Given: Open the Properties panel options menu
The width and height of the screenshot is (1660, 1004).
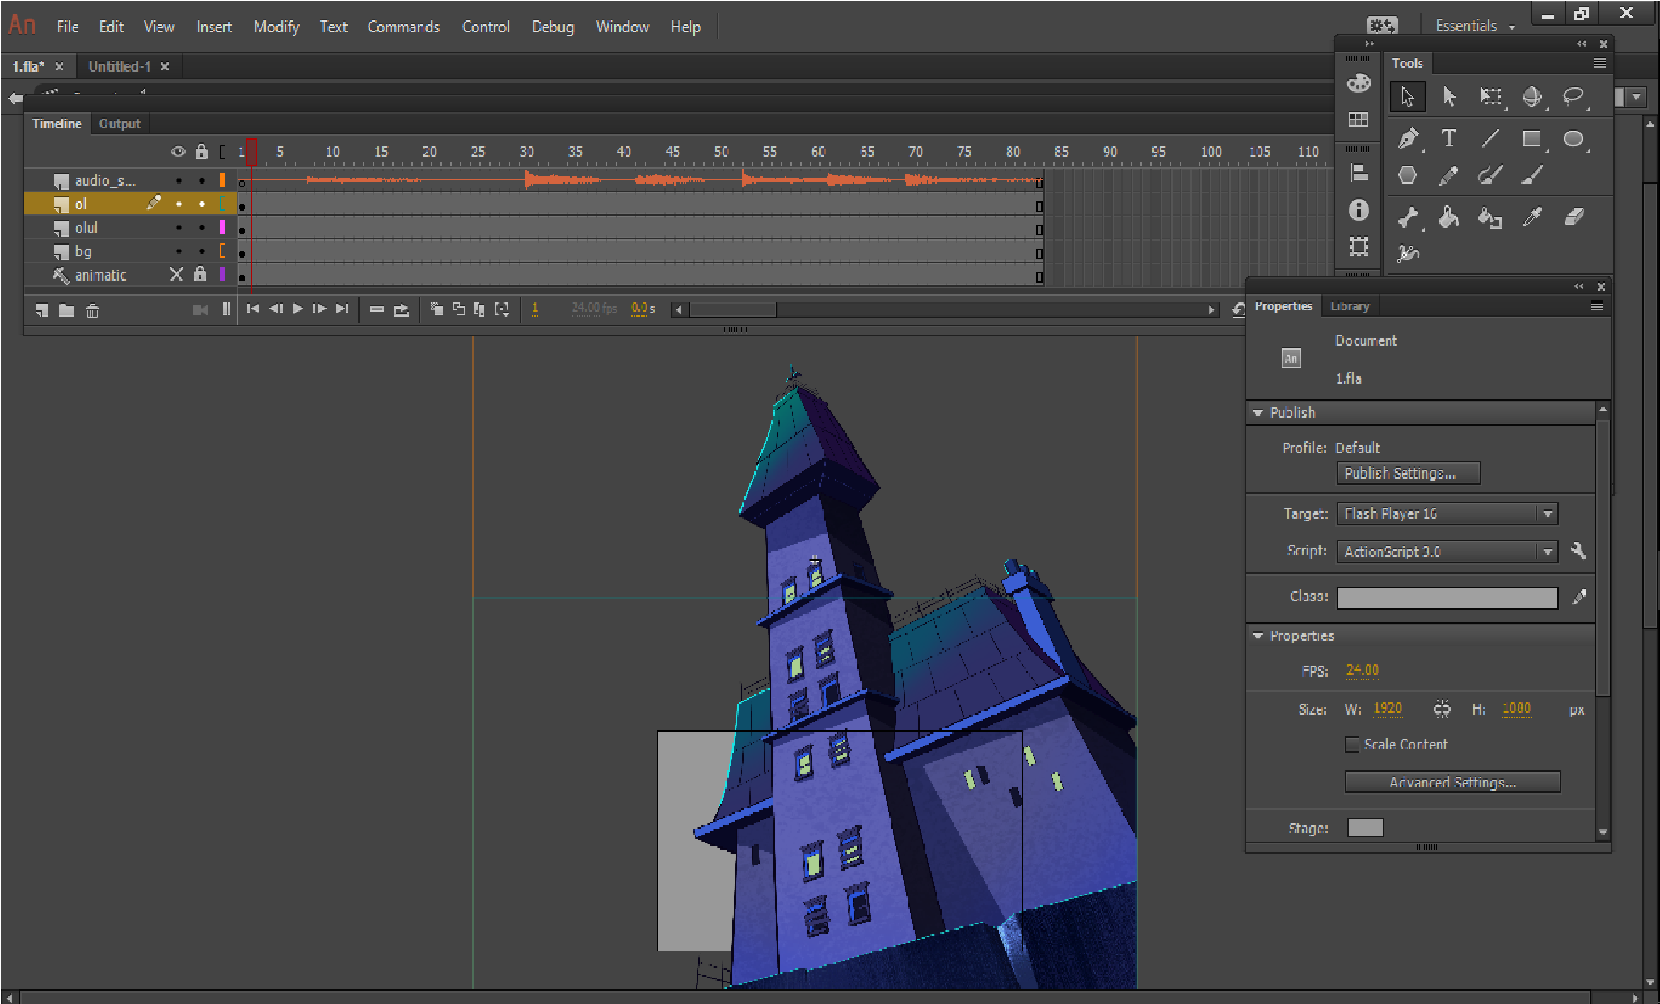Looking at the screenshot, I should (1597, 306).
